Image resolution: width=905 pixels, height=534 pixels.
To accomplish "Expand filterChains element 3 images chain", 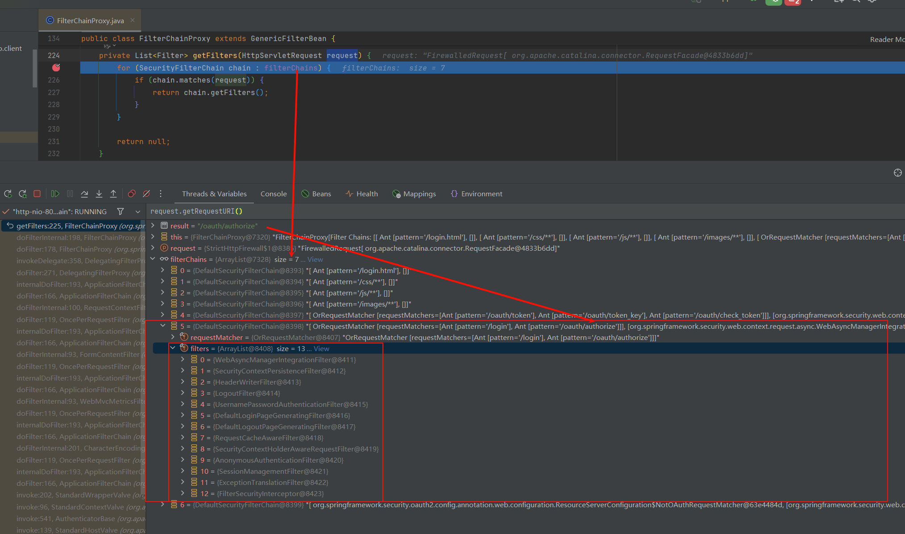I will (x=163, y=303).
